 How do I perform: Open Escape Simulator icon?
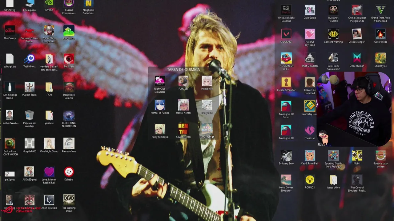click(x=286, y=82)
